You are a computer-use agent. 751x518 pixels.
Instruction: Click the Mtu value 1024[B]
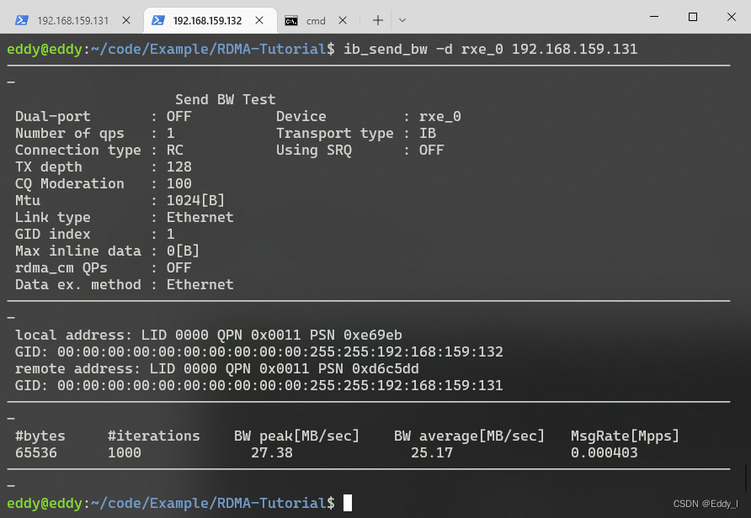click(x=195, y=200)
